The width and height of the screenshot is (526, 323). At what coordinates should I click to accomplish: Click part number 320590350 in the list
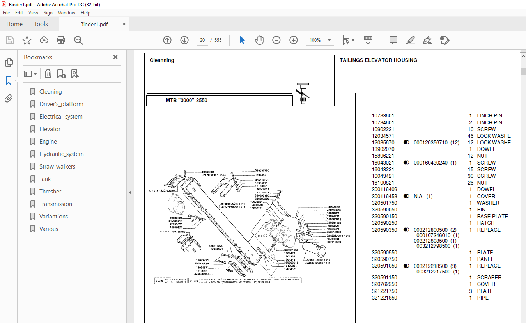[x=384, y=230]
